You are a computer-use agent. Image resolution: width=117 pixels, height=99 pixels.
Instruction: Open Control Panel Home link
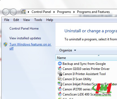click(24, 29)
